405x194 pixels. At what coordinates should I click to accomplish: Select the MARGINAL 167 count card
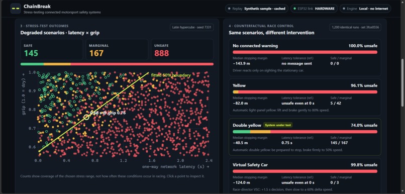pyautogui.click(x=117, y=50)
